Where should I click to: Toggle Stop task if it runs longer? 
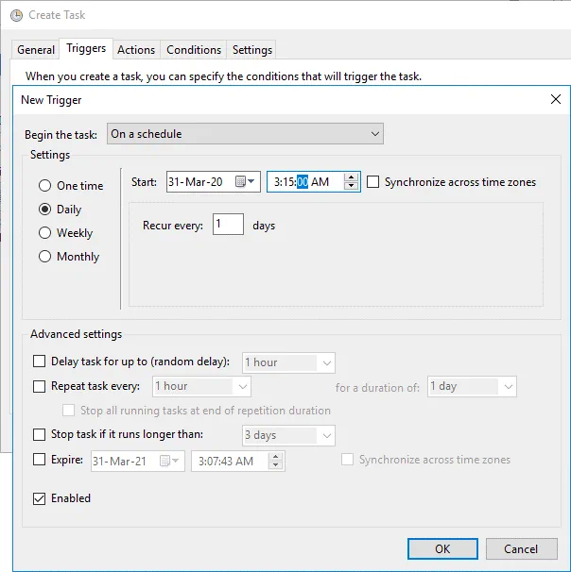pos(40,435)
